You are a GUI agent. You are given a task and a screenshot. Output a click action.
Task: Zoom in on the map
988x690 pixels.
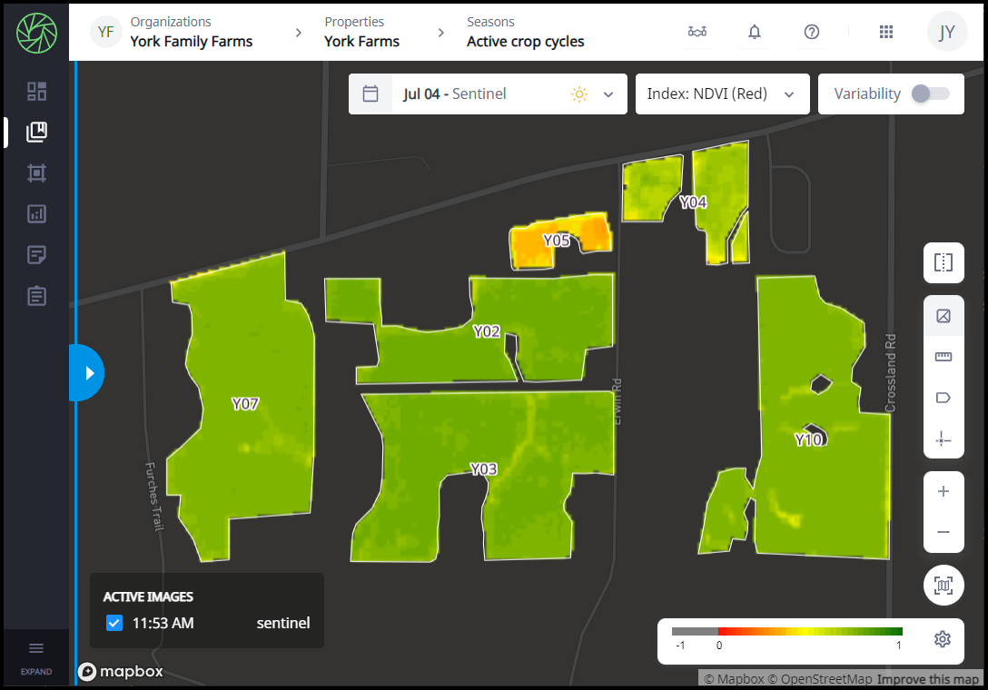click(944, 491)
